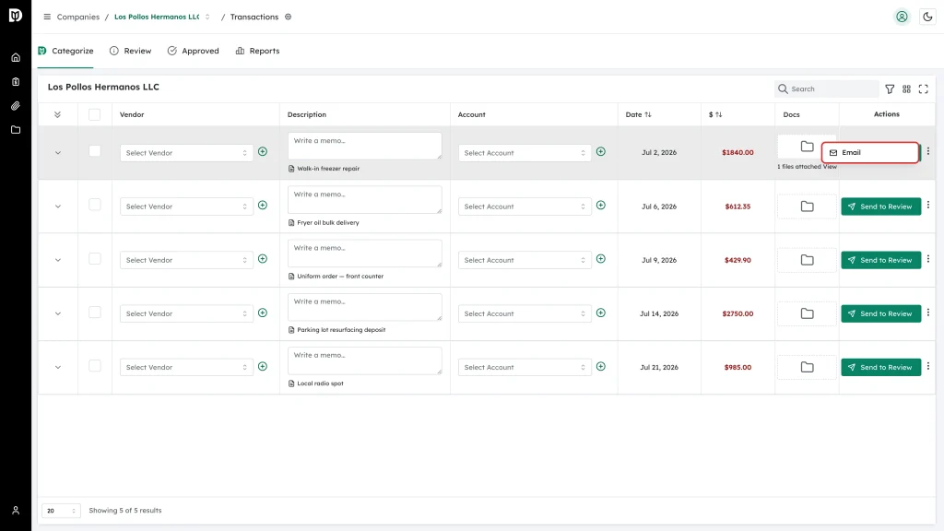Add vendor plus icon for Jul 14 row
Image resolution: width=944 pixels, height=531 pixels.
pos(263,313)
